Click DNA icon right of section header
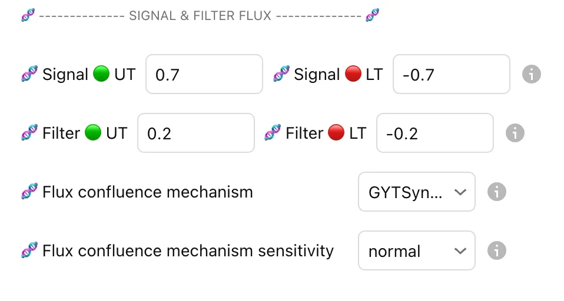Image resolution: width=564 pixels, height=301 pixels. (372, 15)
